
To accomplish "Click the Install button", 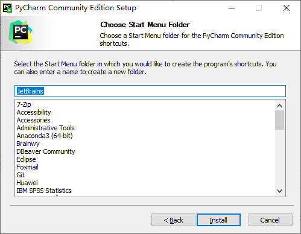I will 218,220.
